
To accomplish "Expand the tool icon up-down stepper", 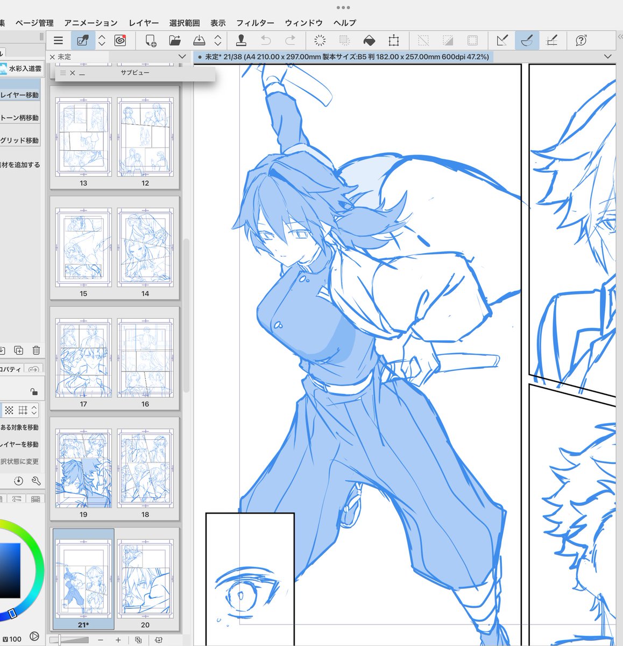I will pyautogui.click(x=102, y=40).
